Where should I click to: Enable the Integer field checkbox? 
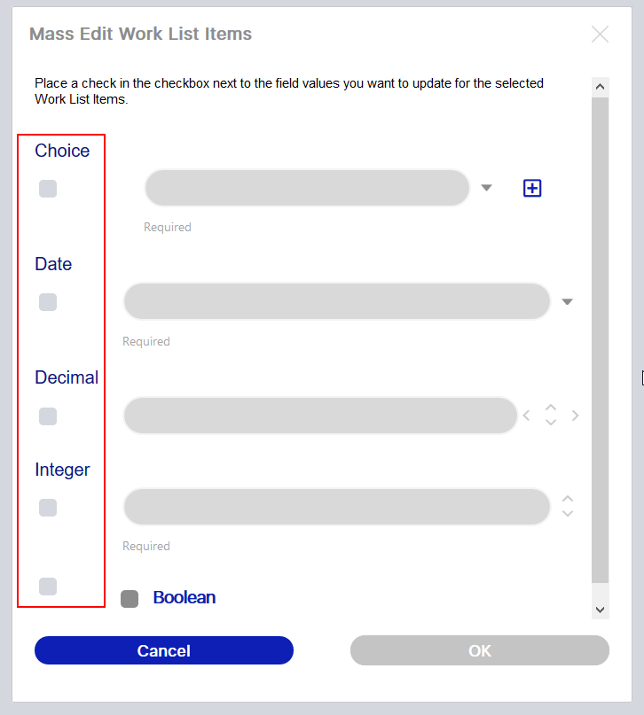pyautogui.click(x=48, y=508)
